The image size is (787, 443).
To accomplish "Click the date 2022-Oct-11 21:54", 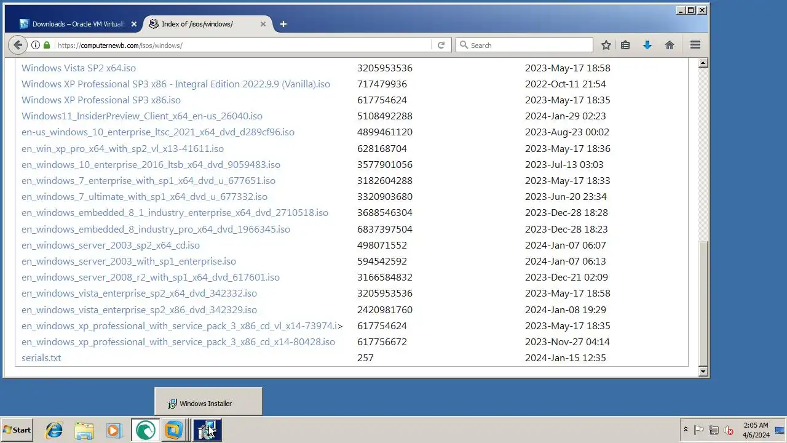I will pyautogui.click(x=566, y=84).
